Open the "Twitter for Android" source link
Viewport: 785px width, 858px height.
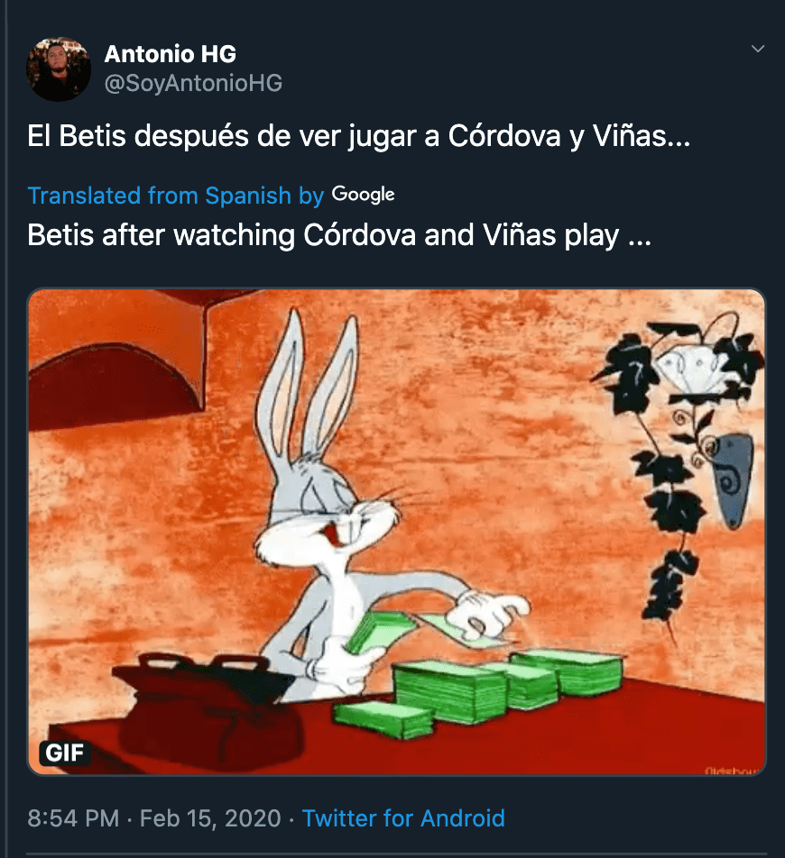point(403,818)
